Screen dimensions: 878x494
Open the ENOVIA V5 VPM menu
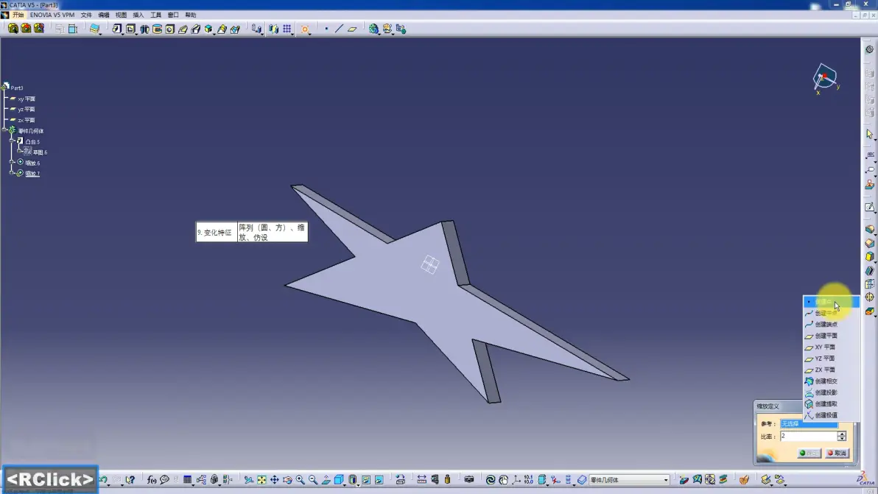point(52,15)
